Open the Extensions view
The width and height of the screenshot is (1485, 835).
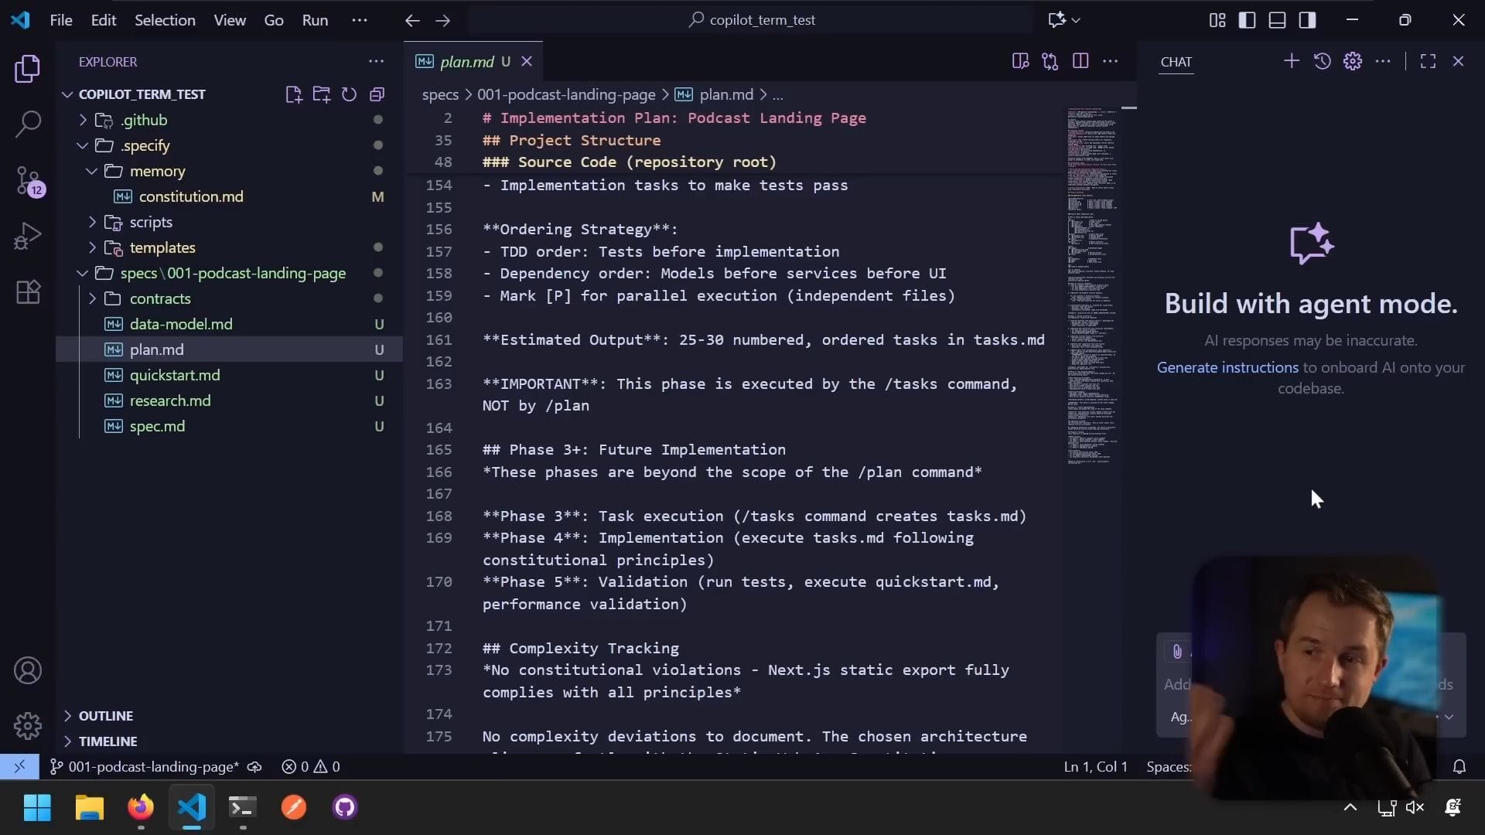28,292
